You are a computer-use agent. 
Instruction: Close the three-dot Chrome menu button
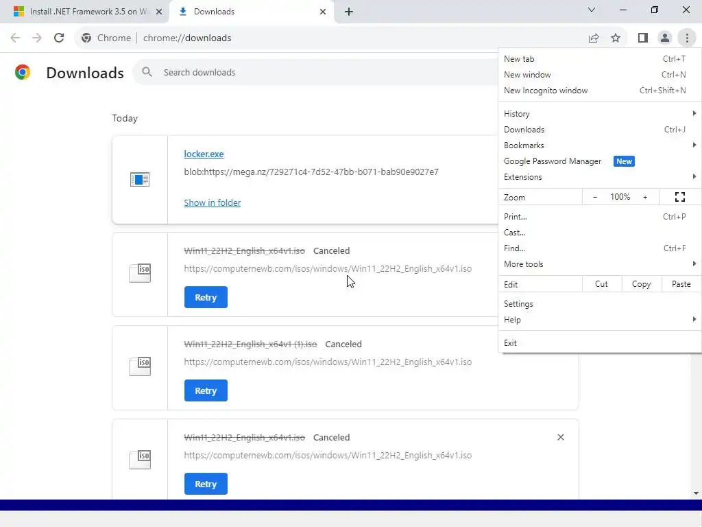(x=687, y=38)
